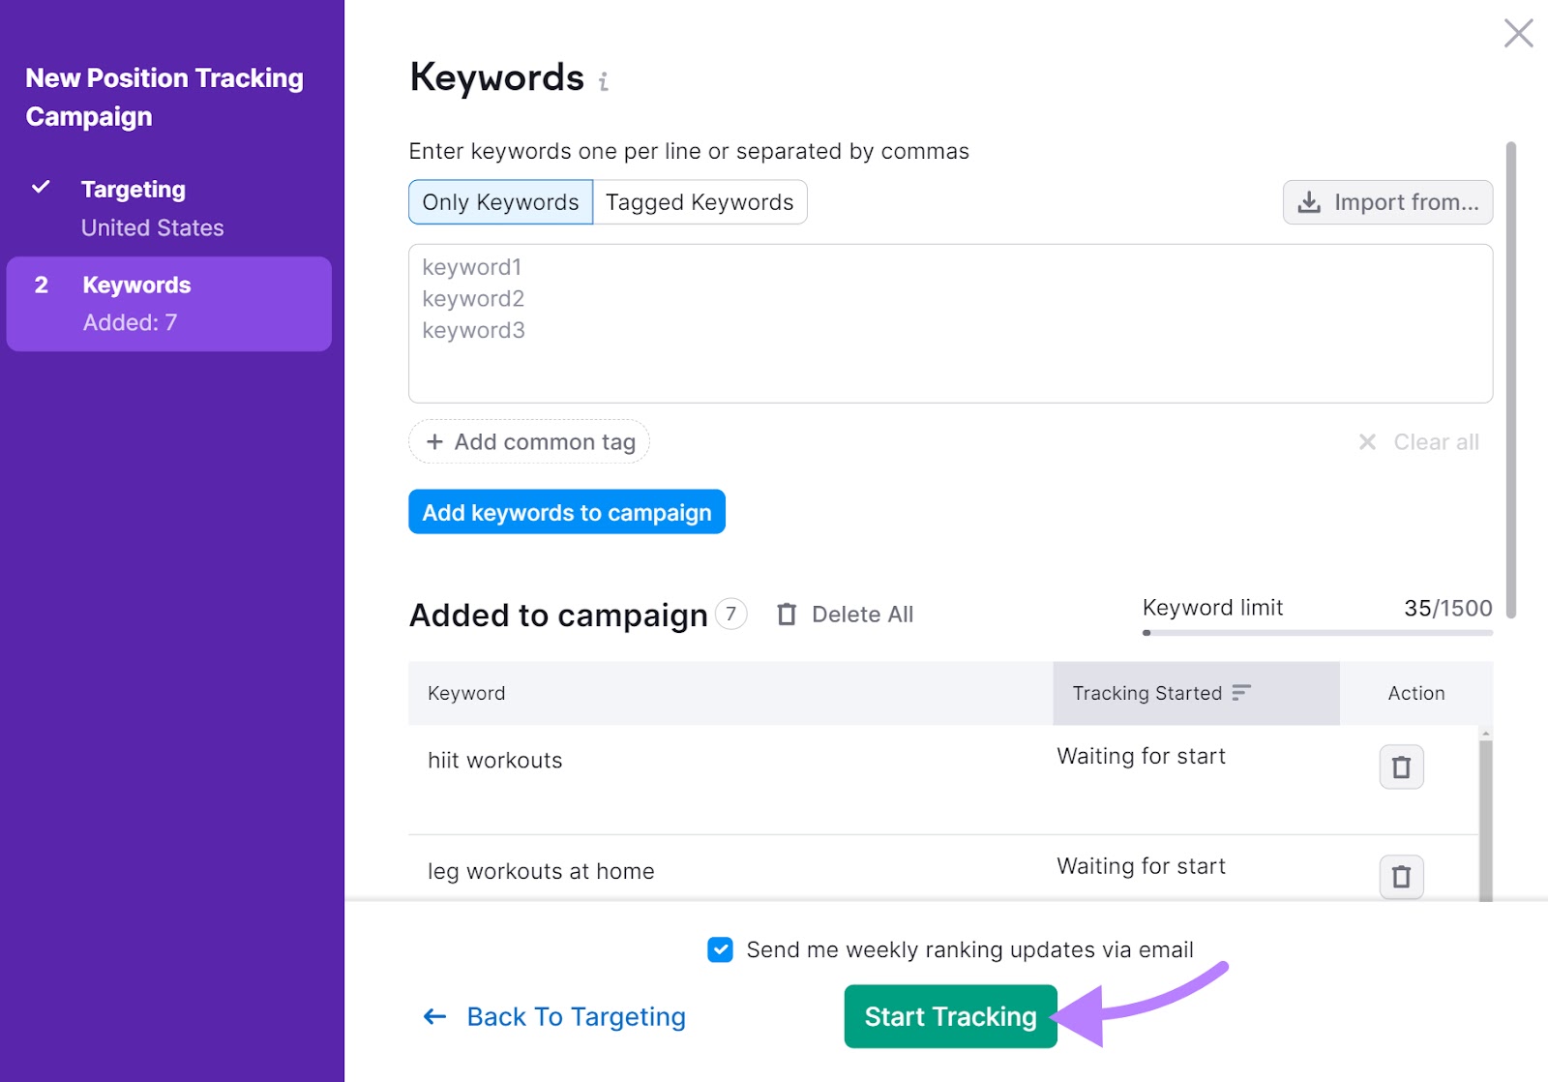The height and width of the screenshot is (1082, 1548).
Task: Remove the leg workouts at home keyword
Action: 1400,877
